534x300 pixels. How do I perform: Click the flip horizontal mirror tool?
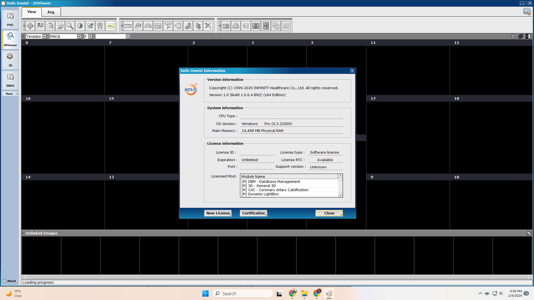click(50, 26)
